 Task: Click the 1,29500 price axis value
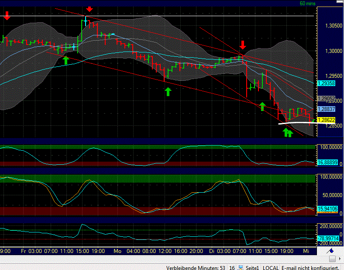coord(334,76)
